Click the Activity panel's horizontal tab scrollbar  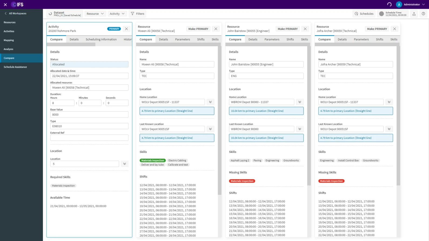click(x=71, y=45)
